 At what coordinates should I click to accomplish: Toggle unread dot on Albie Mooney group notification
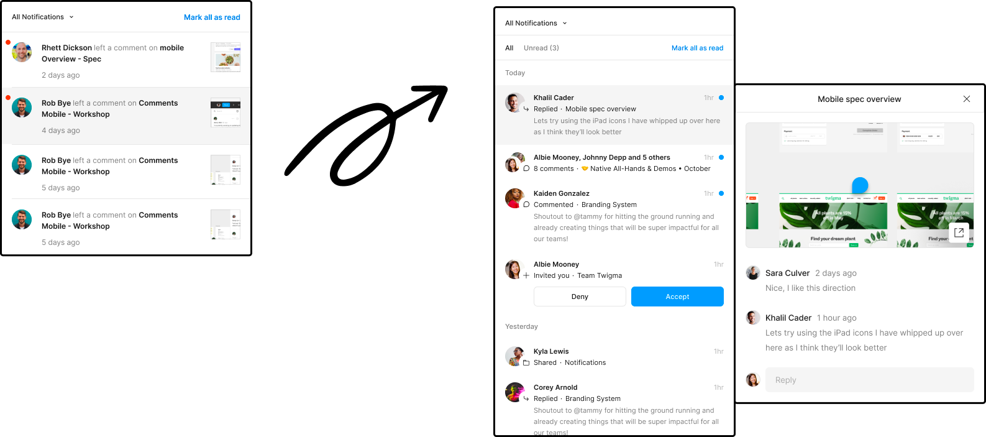(x=721, y=157)
